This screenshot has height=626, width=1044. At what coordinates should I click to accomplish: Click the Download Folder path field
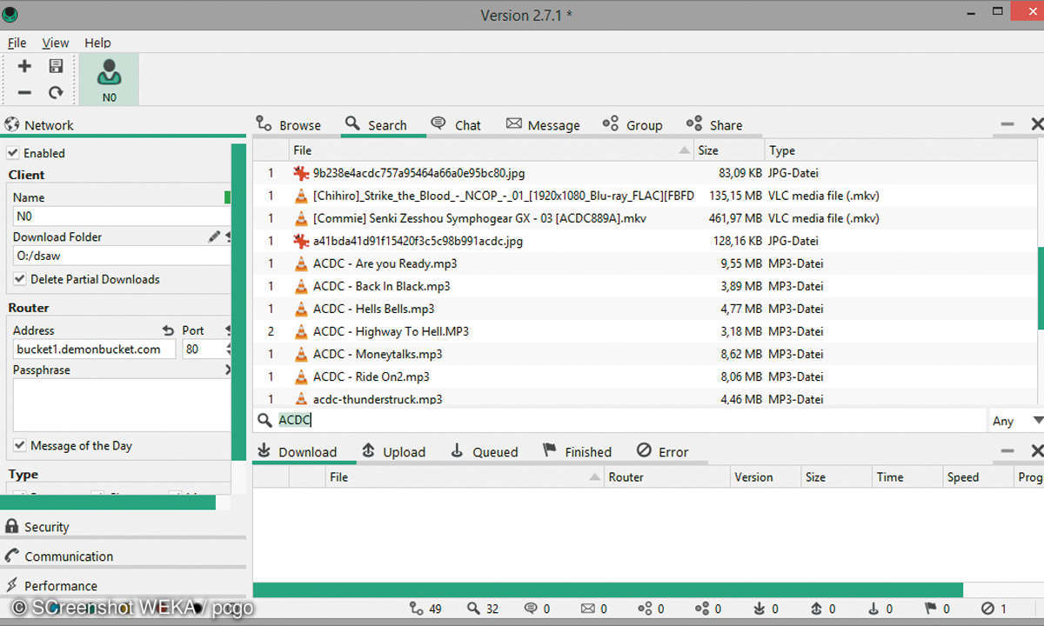pyautogui.click(x=121, y=256)
